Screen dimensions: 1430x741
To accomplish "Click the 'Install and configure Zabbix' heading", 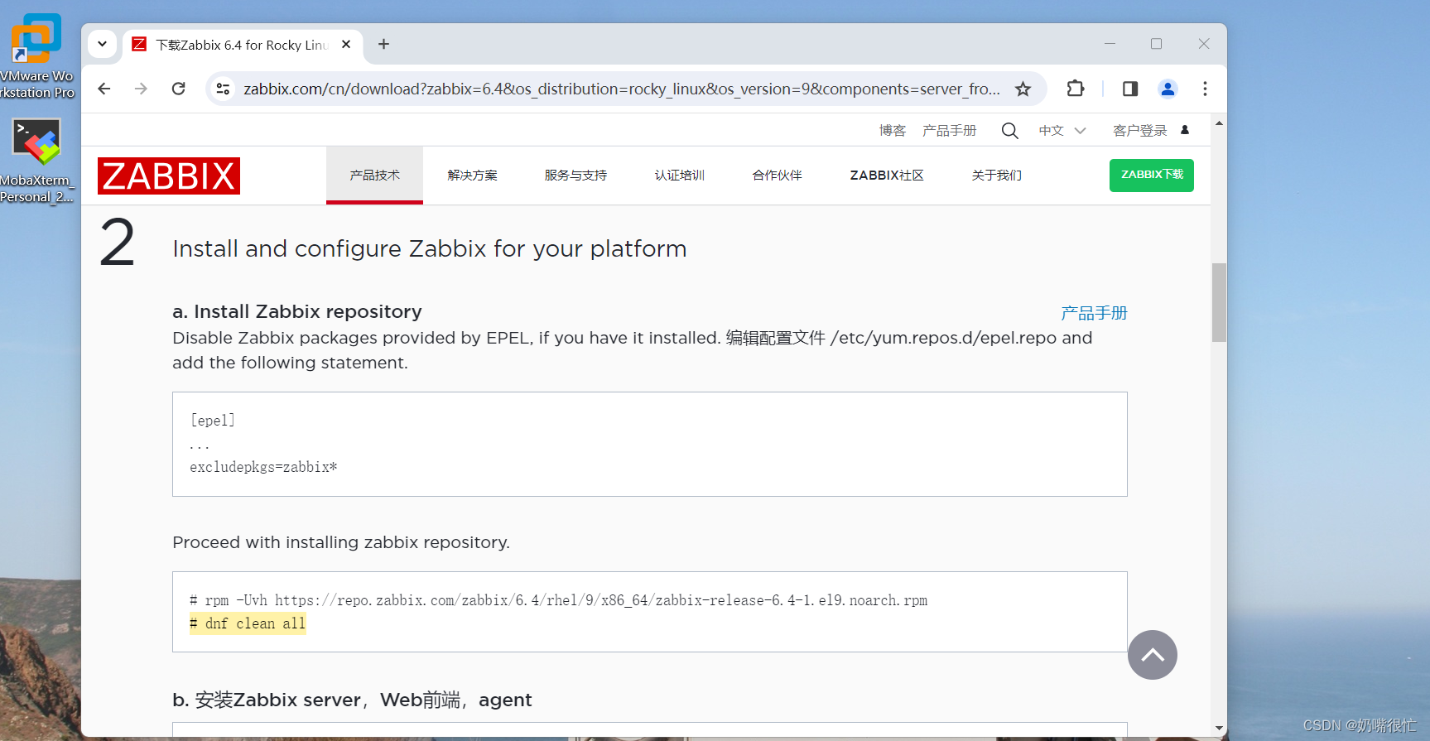I will (430, 248).
